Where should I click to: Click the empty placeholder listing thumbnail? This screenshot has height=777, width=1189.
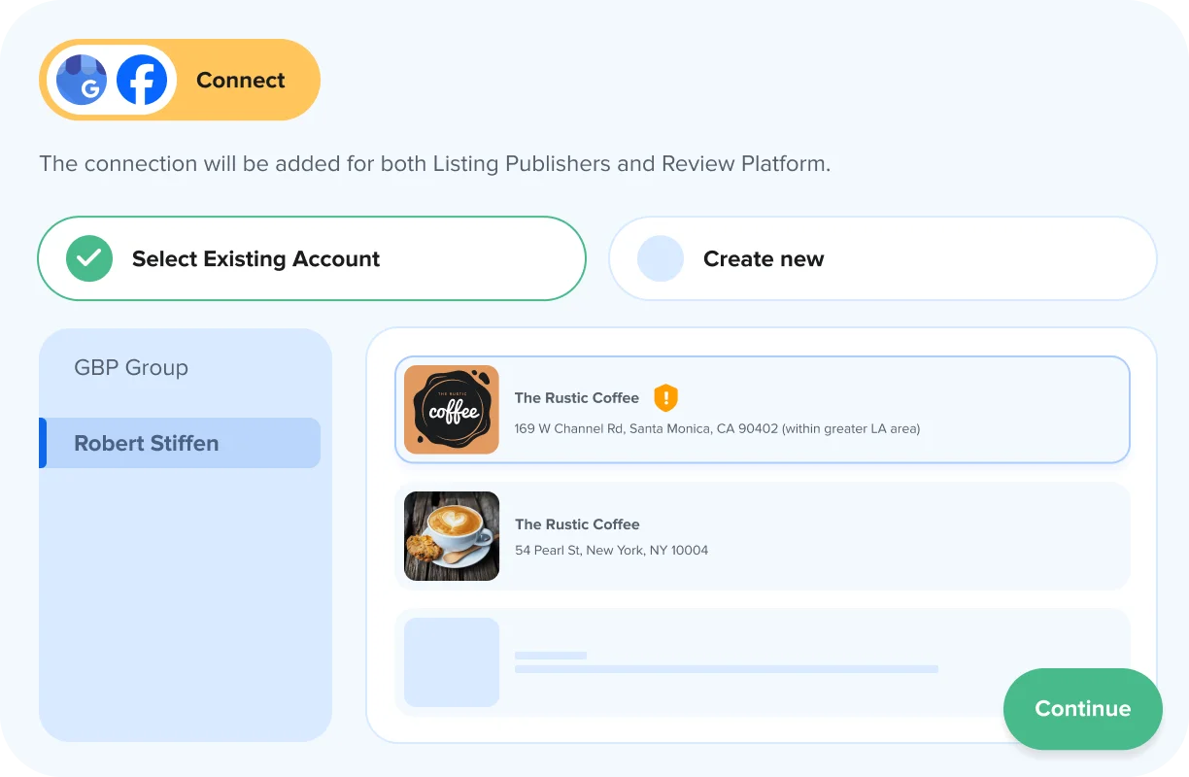click(452, 662)
